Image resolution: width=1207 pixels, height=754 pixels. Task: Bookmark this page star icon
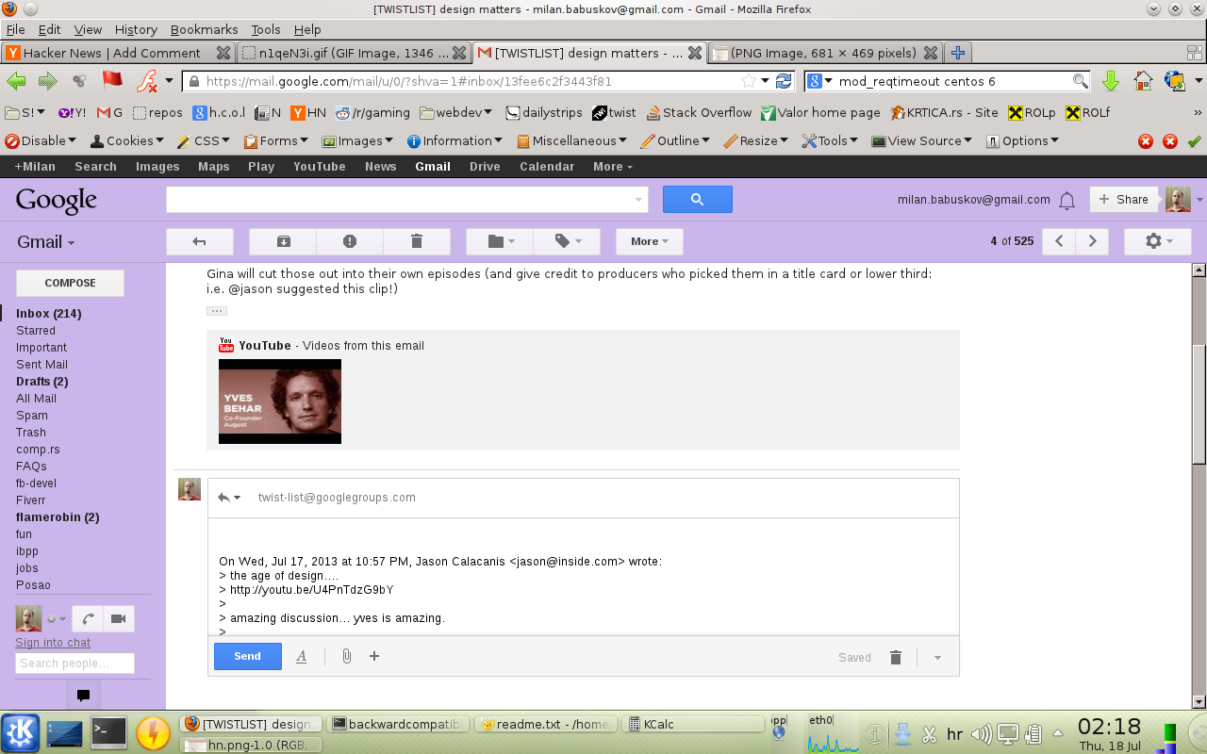[749, 81]
